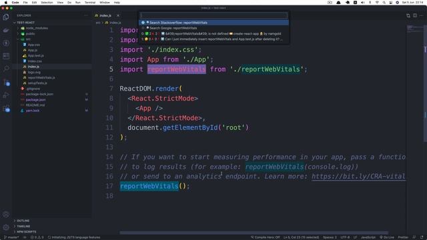
Task: Open the File menu
Action: pyautogui.click(x=25, y=3)
